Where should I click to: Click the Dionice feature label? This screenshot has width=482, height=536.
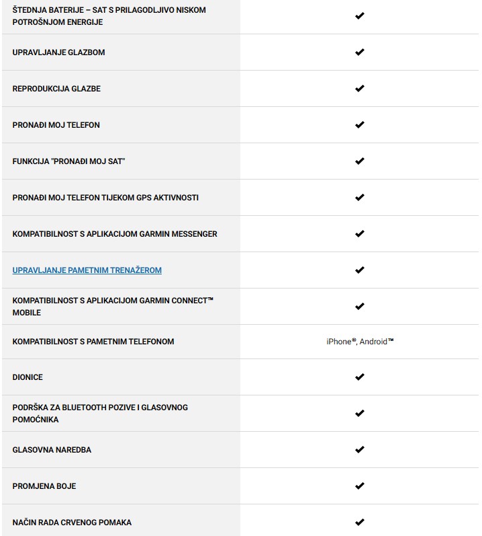coord(28,377)
